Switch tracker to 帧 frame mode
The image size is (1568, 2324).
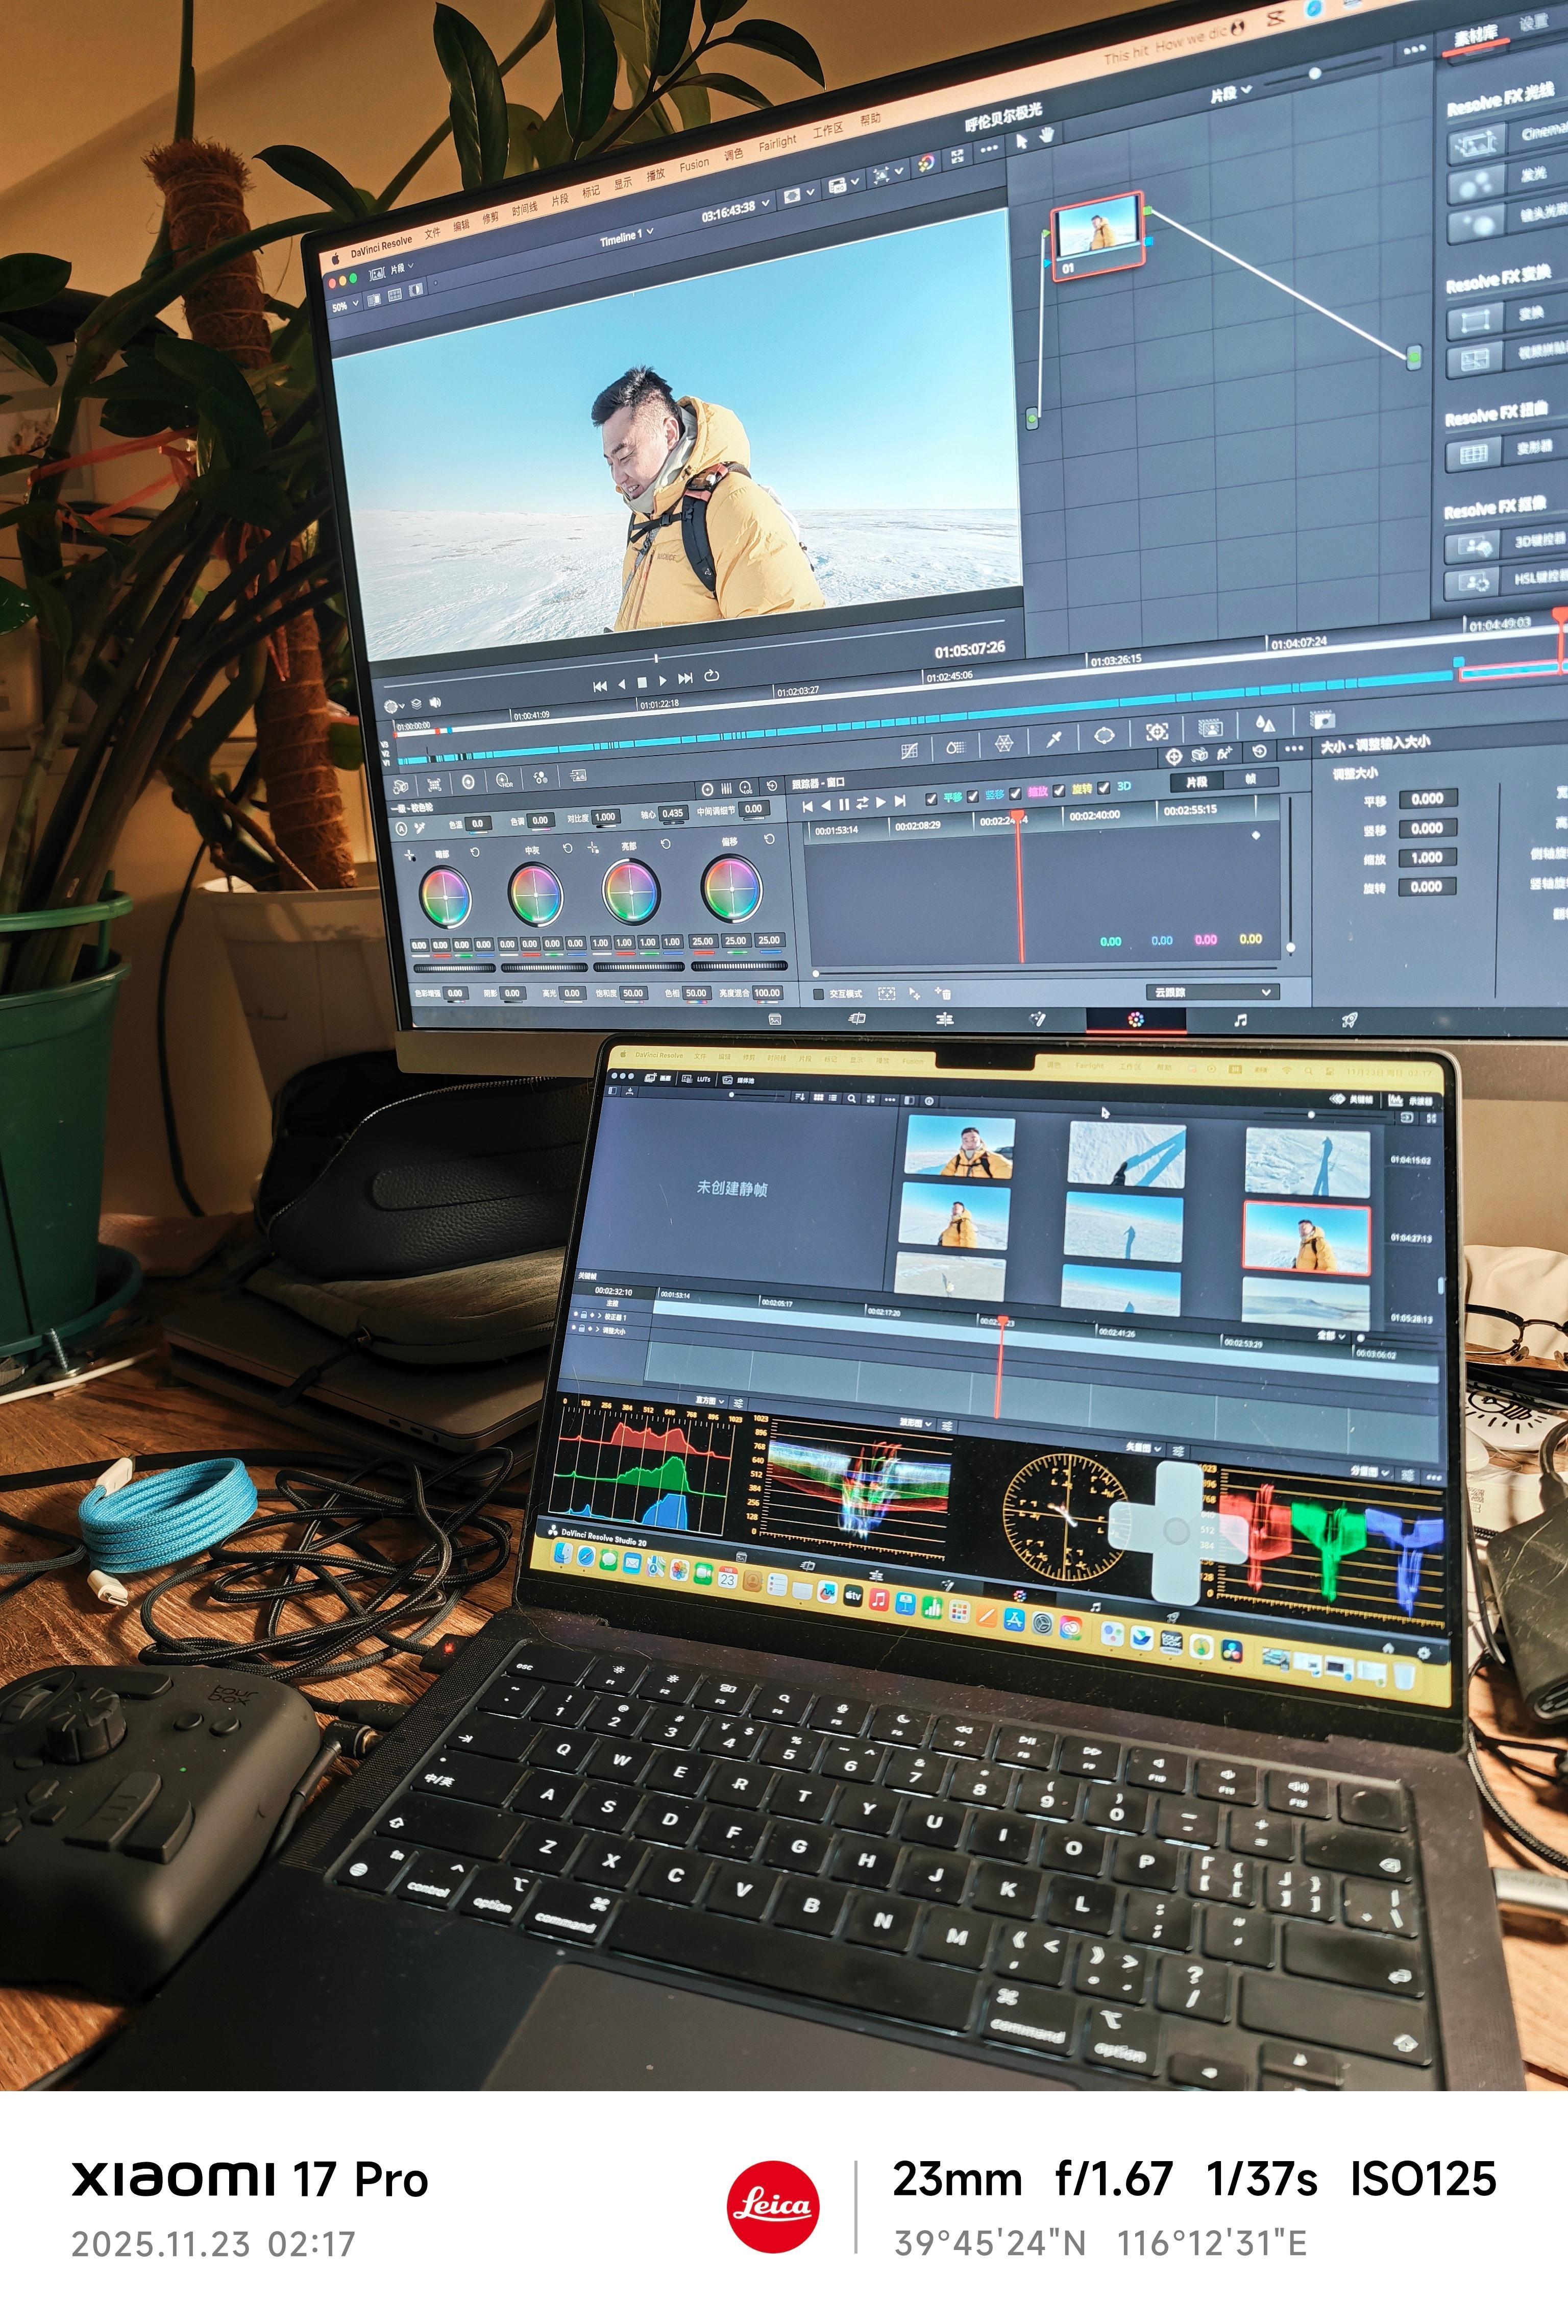point(1250,778)
